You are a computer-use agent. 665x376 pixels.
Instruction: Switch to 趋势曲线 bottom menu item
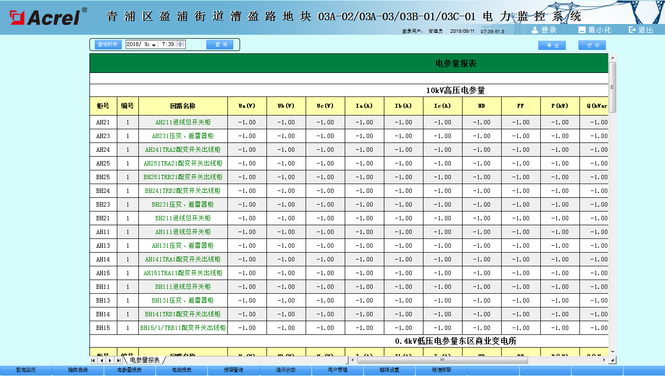pos(78,370)
